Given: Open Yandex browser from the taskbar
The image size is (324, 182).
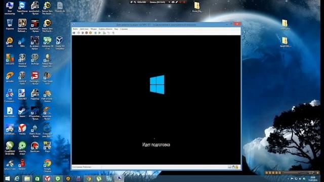Looking at the screenshot, I should click(x=48, y=178).
